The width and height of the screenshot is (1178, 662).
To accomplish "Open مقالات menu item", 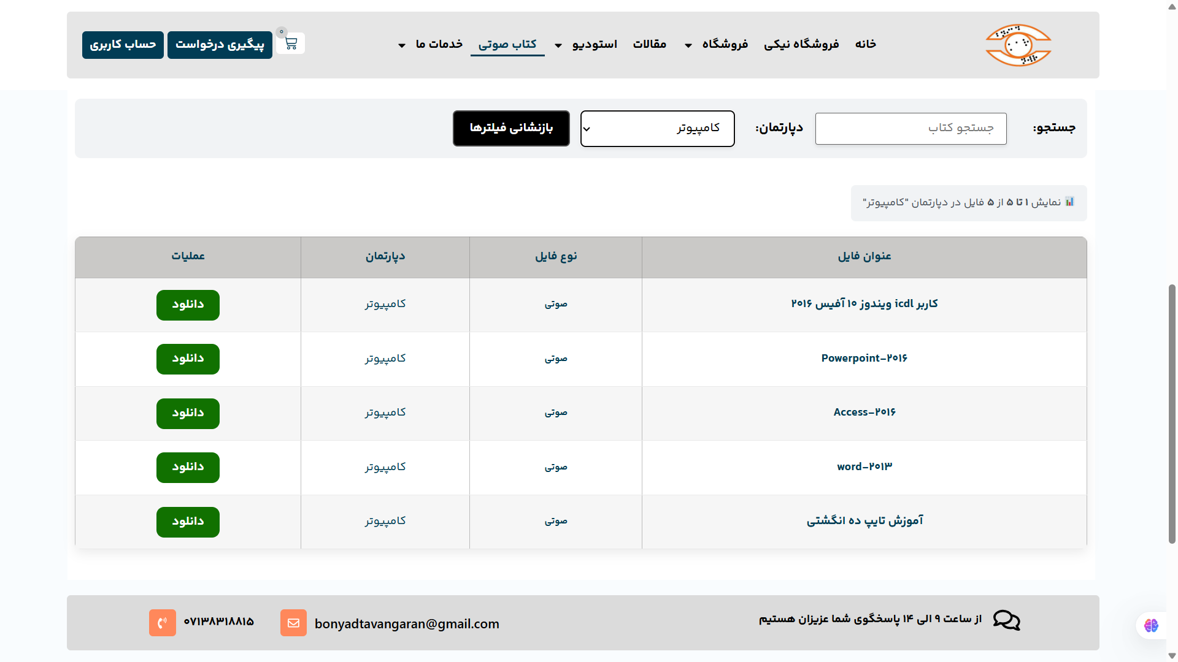I will [x=650, y=44].
